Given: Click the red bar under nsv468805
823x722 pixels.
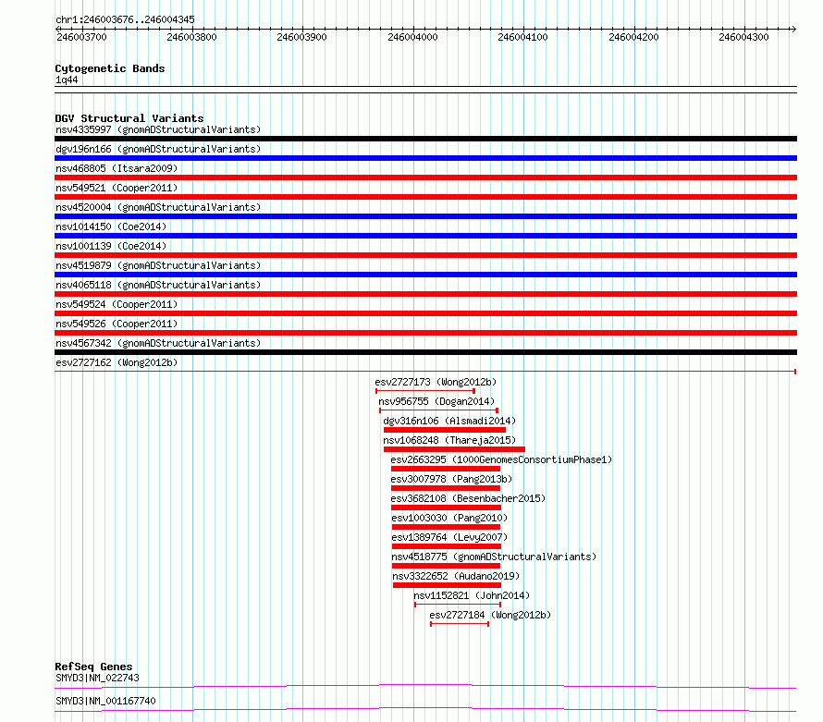Looking at the screenshot, I should (425, 177).
